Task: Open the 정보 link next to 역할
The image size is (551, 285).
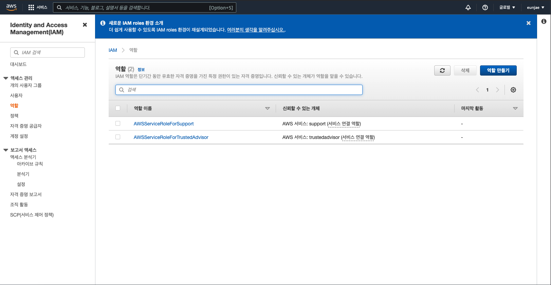Action: pos(141,69)
